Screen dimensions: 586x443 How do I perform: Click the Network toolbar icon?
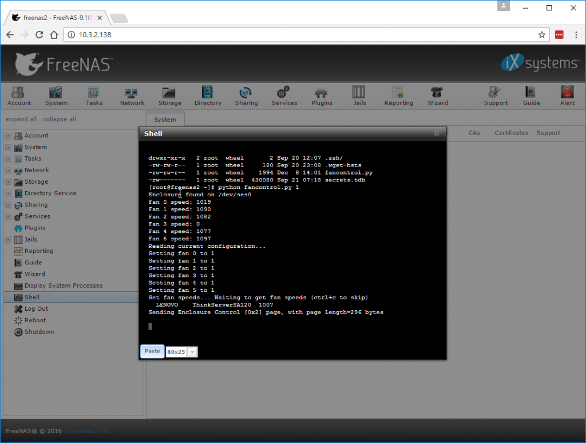coord(132,94)
